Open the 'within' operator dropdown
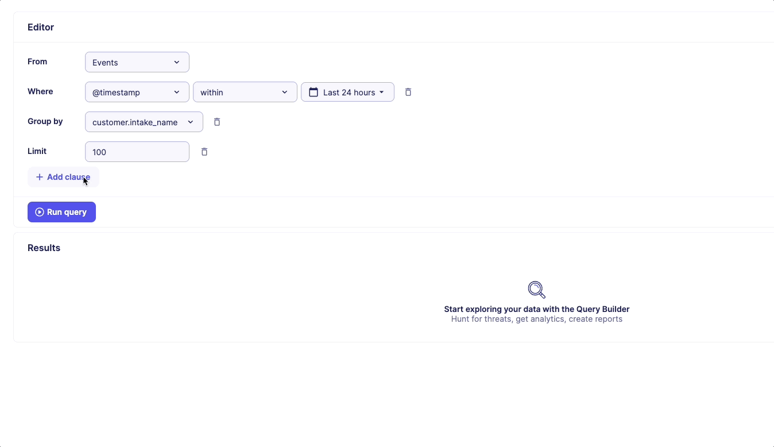This screenshot has height=447, width=774. pos(245,92)
